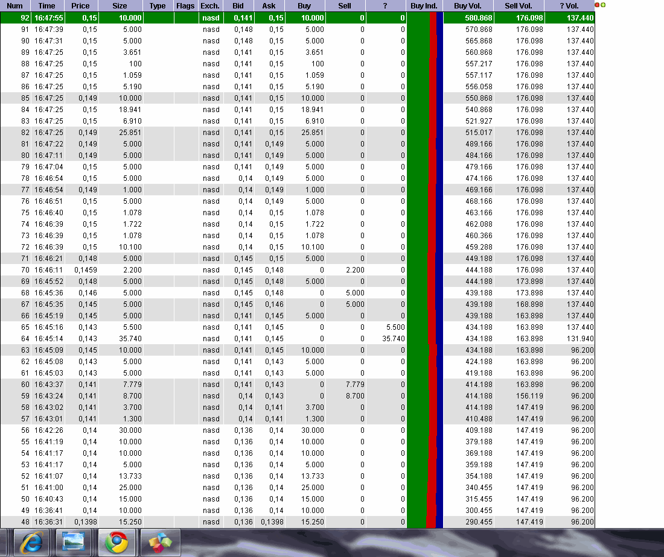Image resolution: width=664 pixels, height=557 pixels.
Task: Click the blue volume indicator bar
Action: tap(439, 271)
